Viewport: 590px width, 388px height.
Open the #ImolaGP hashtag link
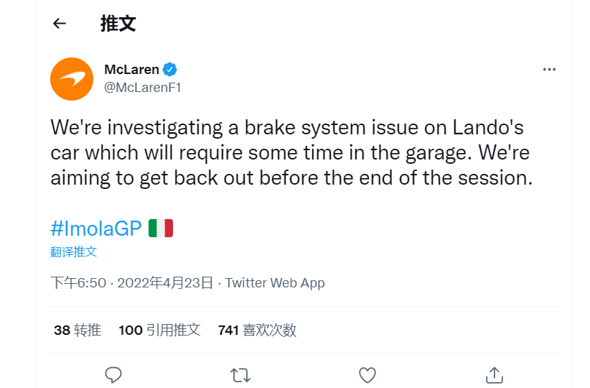pos(96,228)
